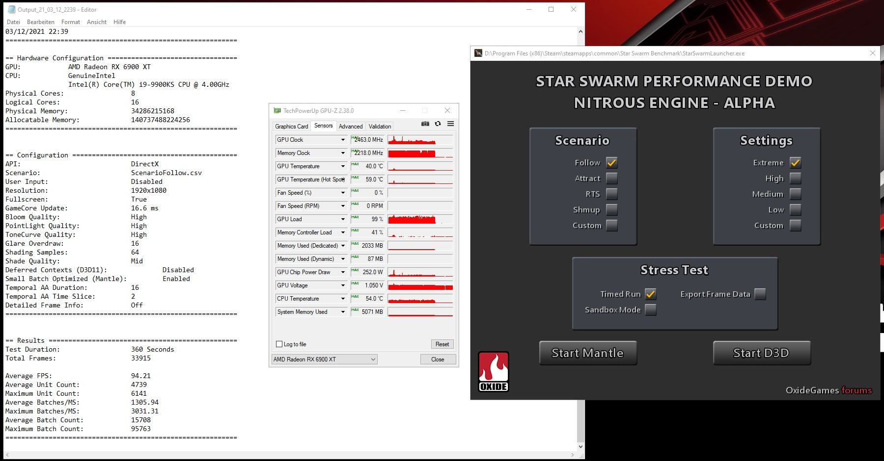Switch to Graphics Card tab
884x461 pixels.
292,127
